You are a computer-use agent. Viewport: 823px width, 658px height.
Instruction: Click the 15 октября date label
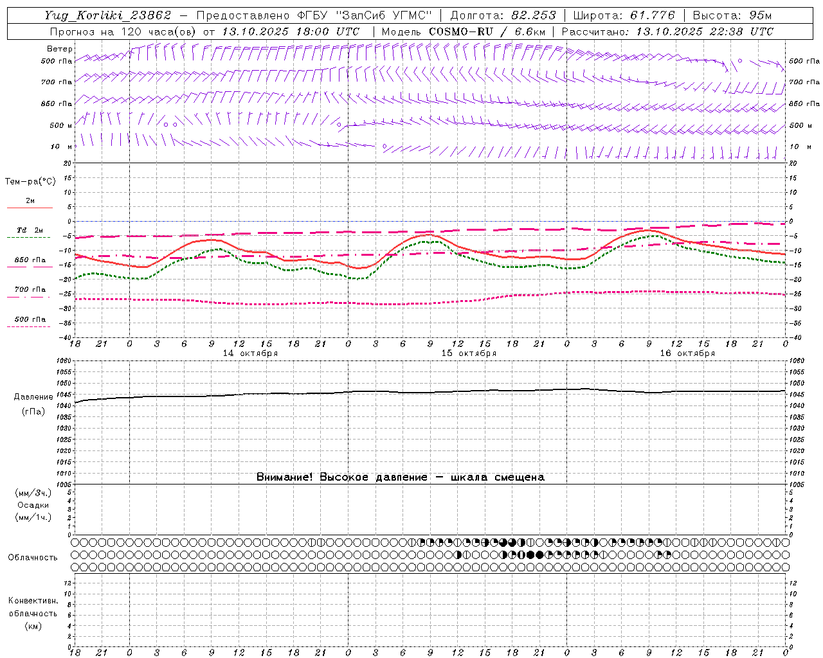tap(469, 353)
